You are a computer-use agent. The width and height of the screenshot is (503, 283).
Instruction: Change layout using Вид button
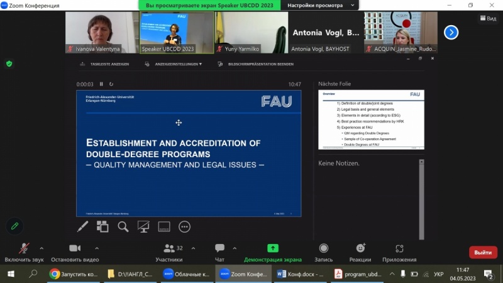click(487, 19)
